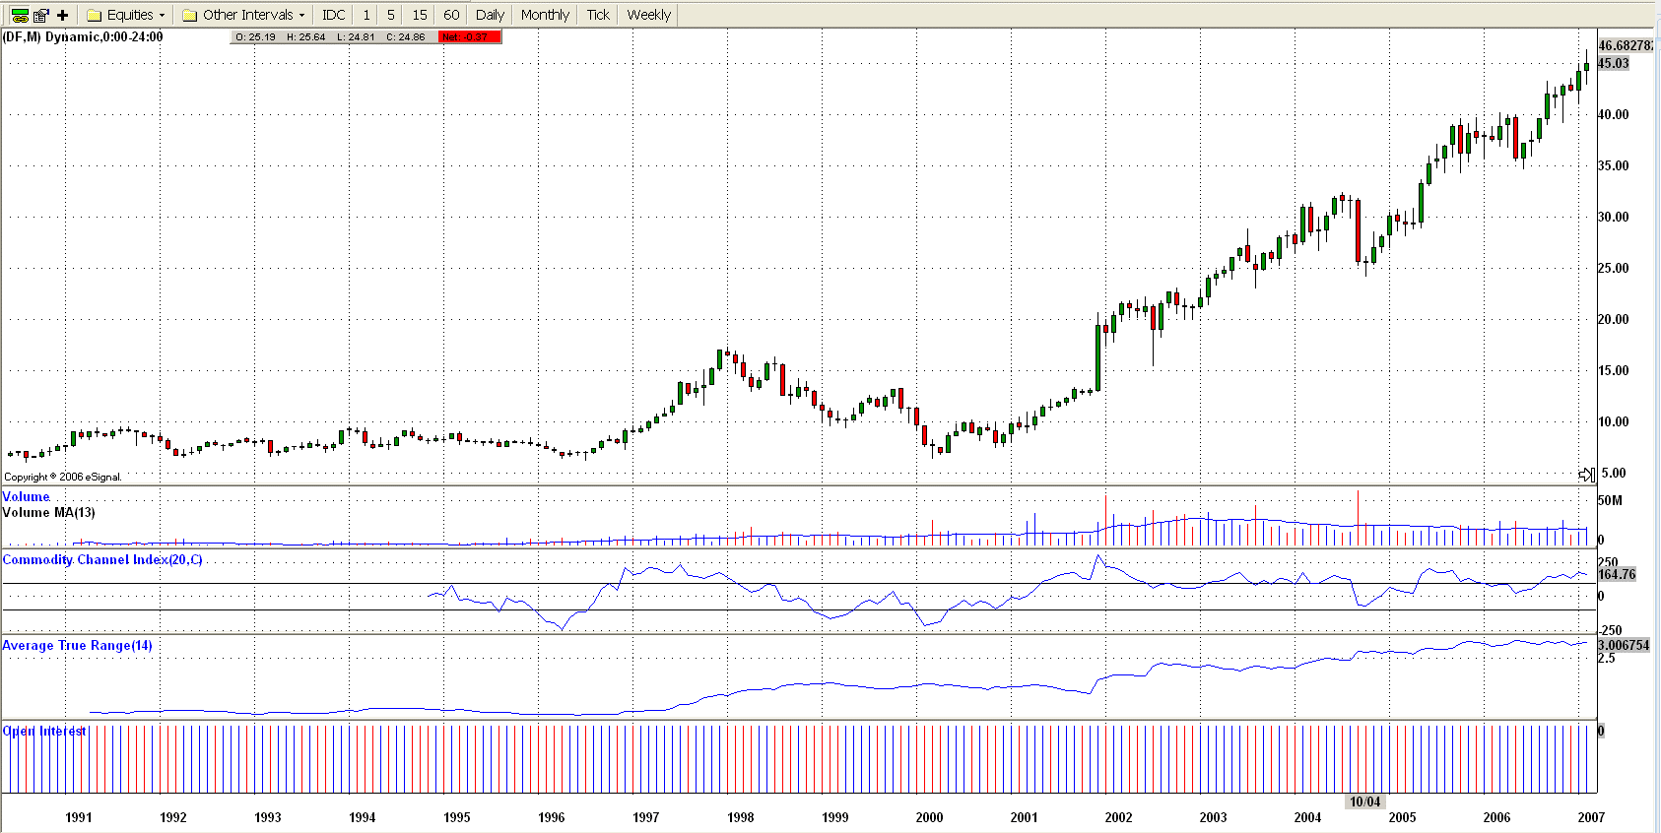Image resolution: width=1661 pixels, height=833 pixels.
Task: Click the 46.68278 price label at top
Action: click(1626, 45)
